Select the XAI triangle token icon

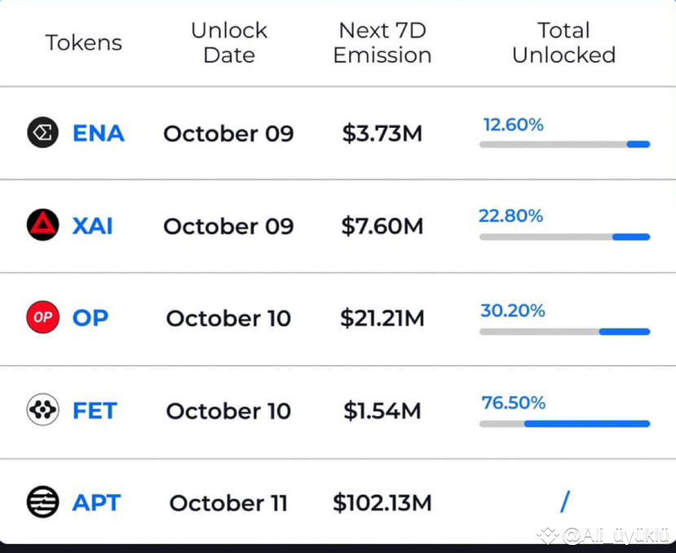pyautogui.click(x=42, y=226)
